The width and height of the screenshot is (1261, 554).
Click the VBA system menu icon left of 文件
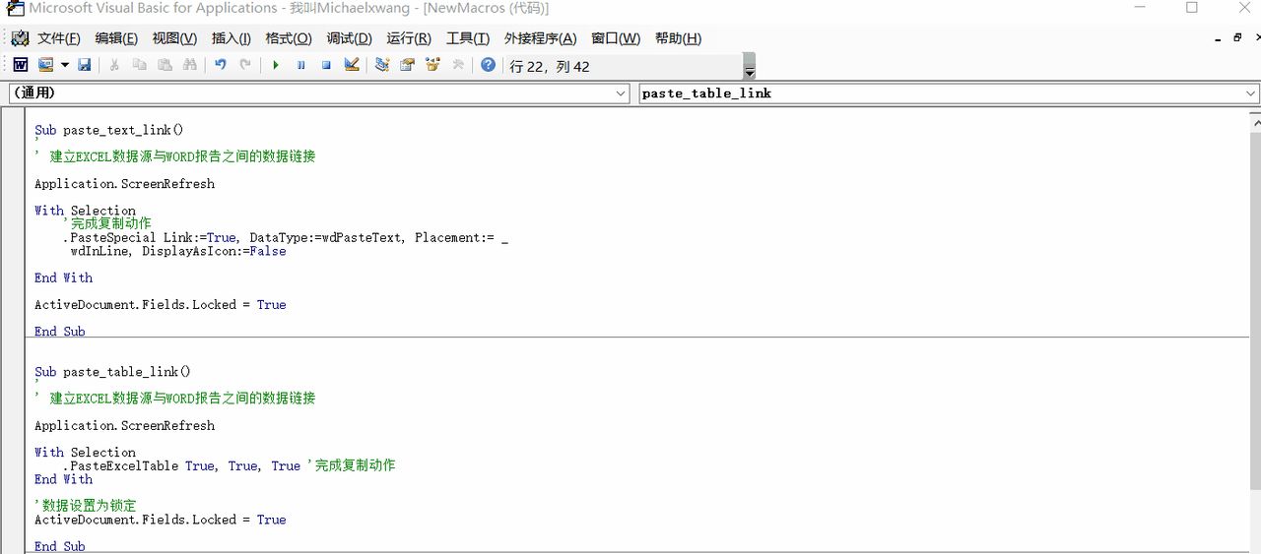tap(20, 38)
